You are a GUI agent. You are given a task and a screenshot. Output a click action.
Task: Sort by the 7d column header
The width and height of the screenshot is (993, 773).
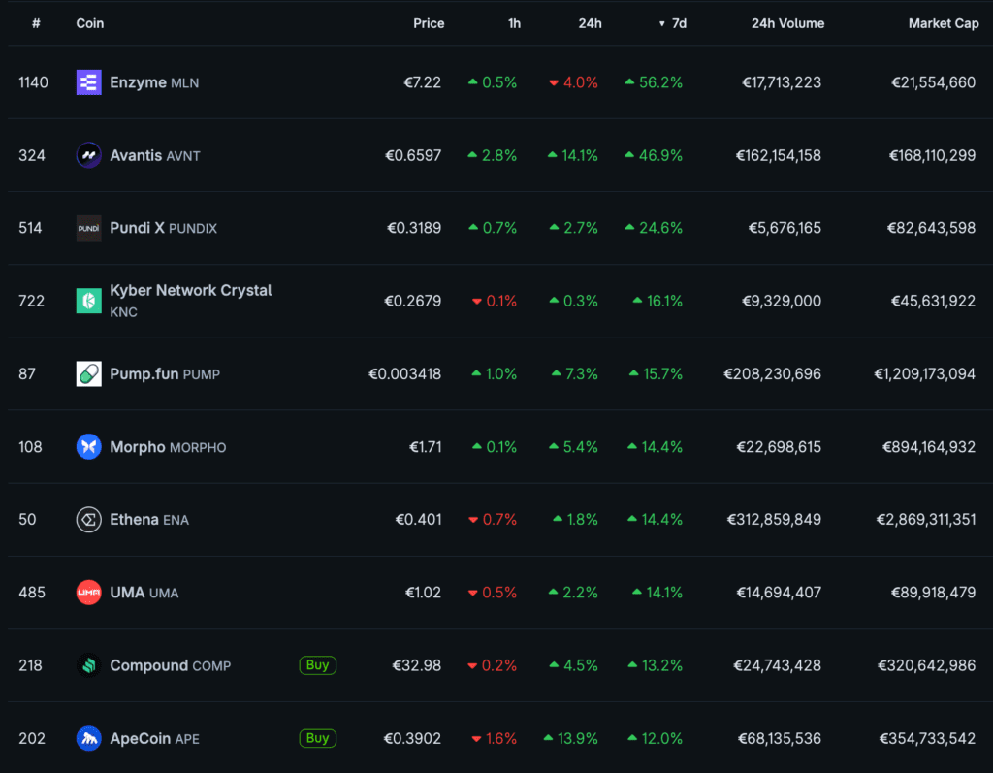(x=678, y=23)
